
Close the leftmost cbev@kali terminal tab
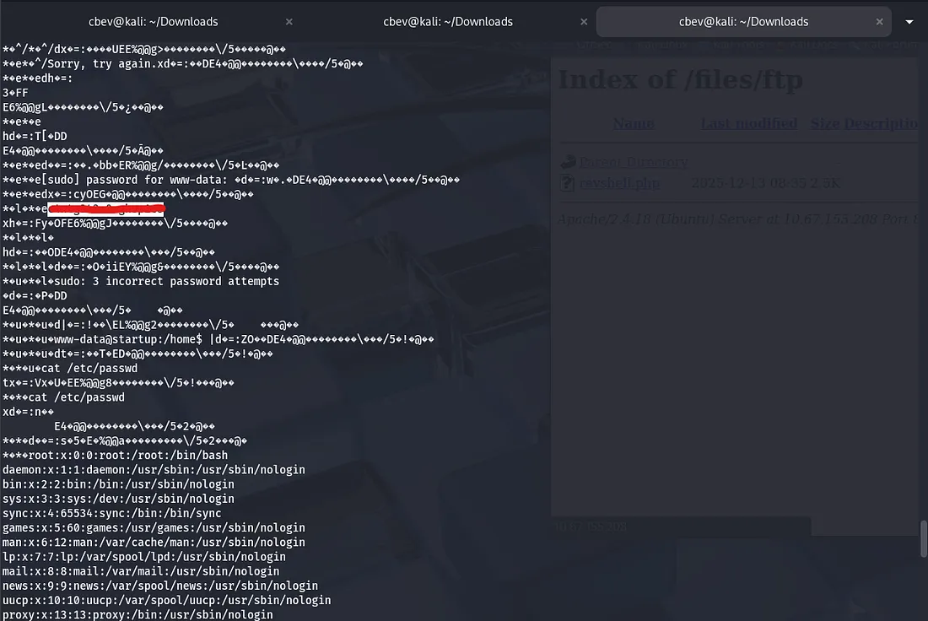coord(289,22)
